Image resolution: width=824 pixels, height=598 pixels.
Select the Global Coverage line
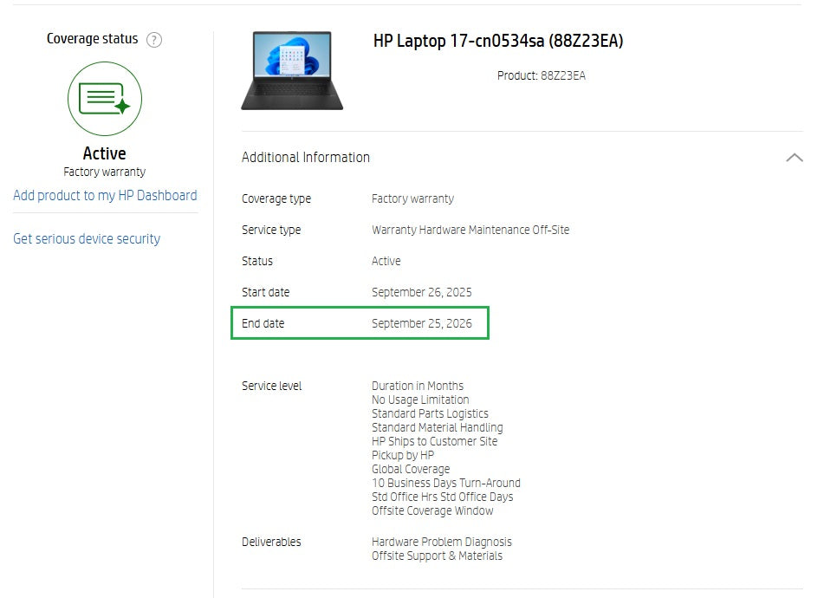tap(411, 469)
